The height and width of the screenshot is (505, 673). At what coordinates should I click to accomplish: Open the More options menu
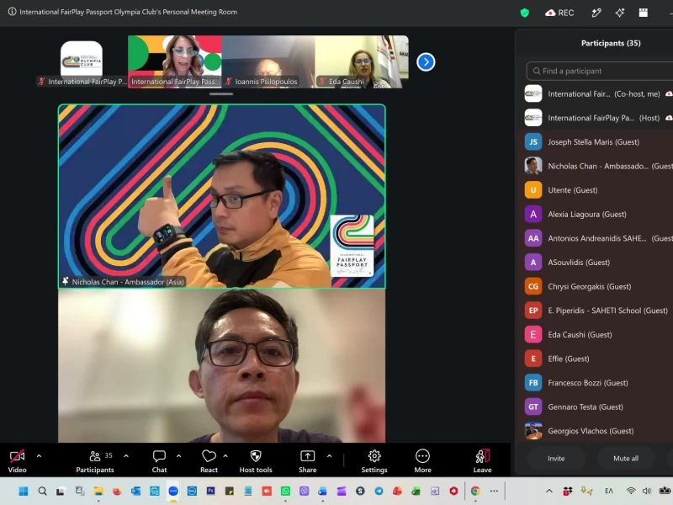click(423, 461)
